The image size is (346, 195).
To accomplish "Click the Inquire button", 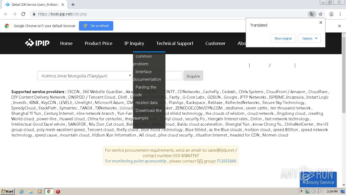I will (193, 76).
